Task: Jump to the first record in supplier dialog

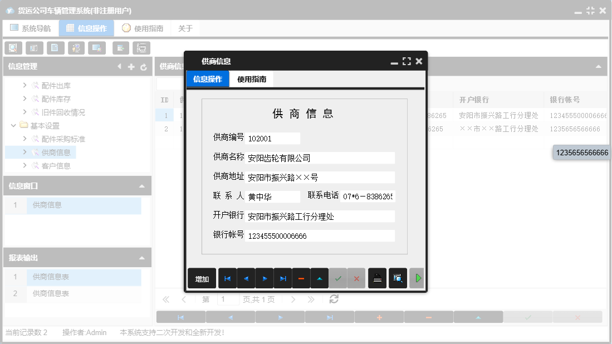Action: click(x=227, y=278)
